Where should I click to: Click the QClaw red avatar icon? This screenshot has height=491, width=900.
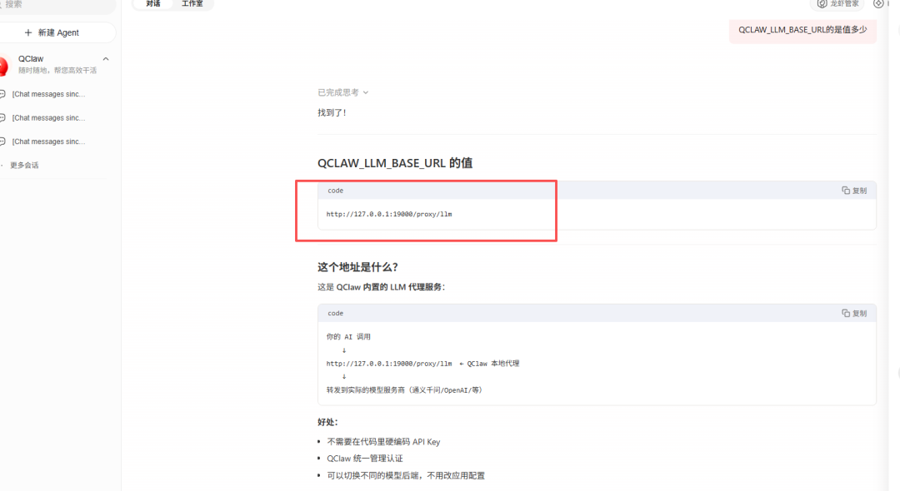[2, 66]
